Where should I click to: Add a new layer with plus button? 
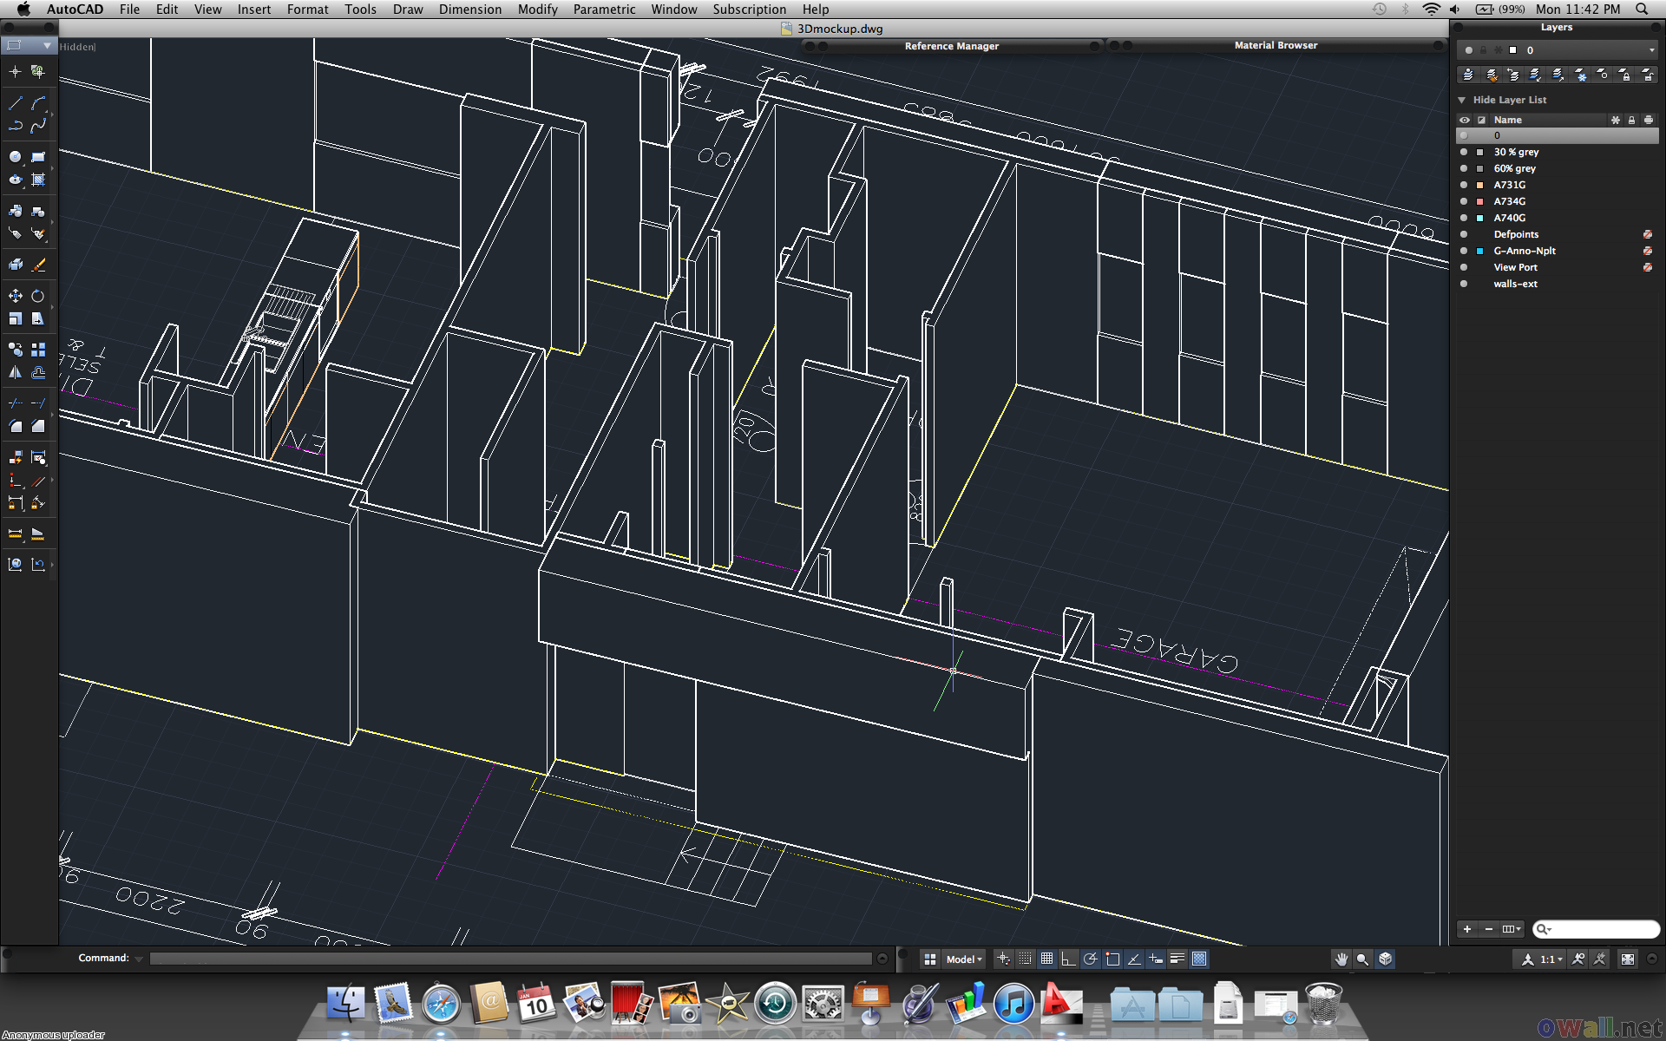[1467, 929]
